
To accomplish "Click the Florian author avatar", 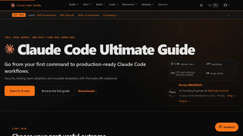I will coord(172,93).
